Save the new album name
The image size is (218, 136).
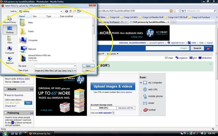tap(28, 103)
